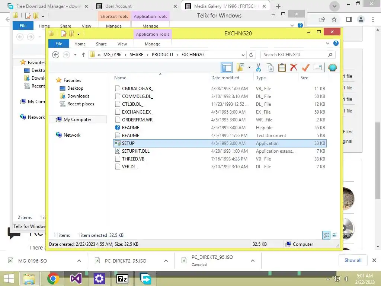
Task: Click the Up one level arrow
Action: click(84, 55)
